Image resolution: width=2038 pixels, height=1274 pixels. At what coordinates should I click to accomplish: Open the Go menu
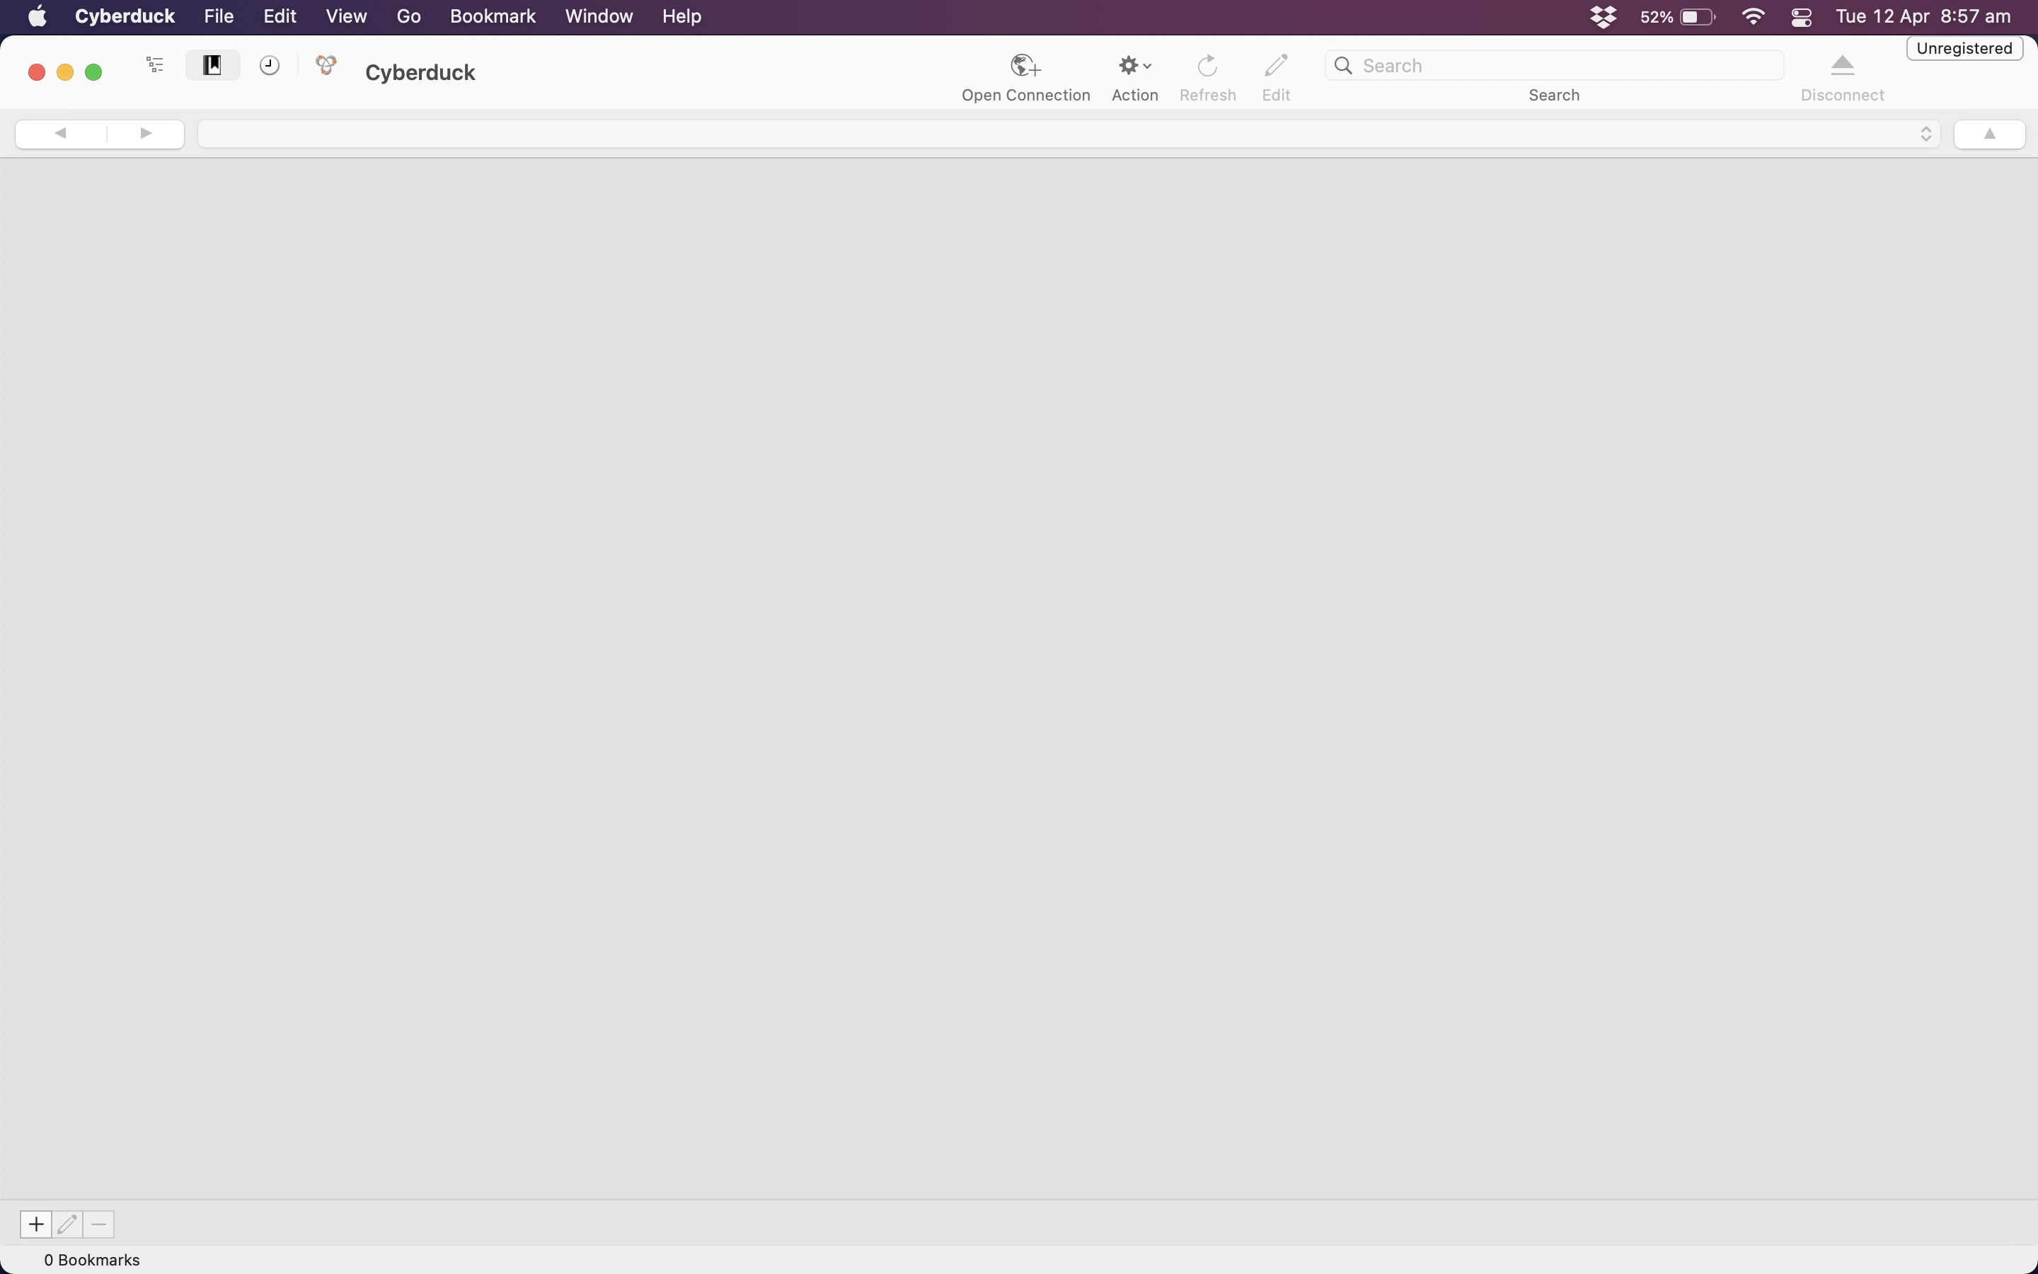point(408,16)
